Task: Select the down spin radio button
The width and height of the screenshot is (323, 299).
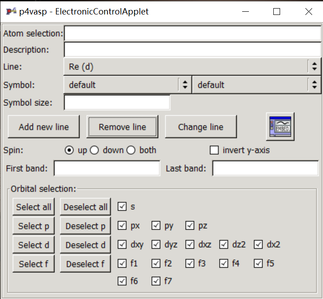Action: point(94,150)
